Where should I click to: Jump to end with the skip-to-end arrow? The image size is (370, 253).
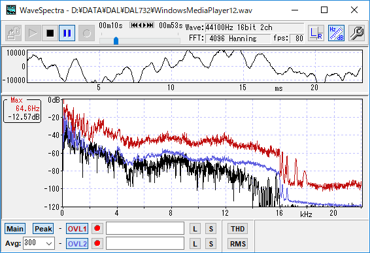[150, 25]
